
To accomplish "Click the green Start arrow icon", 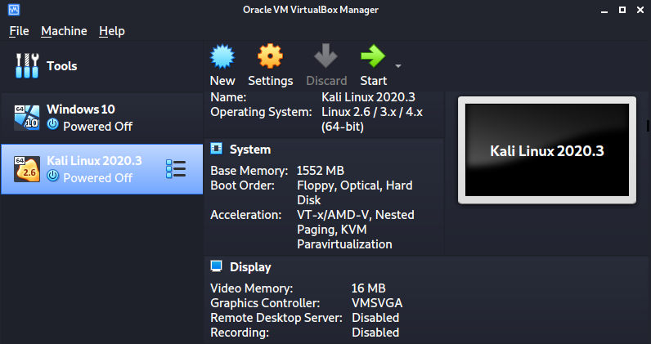I will click(373, 57).
